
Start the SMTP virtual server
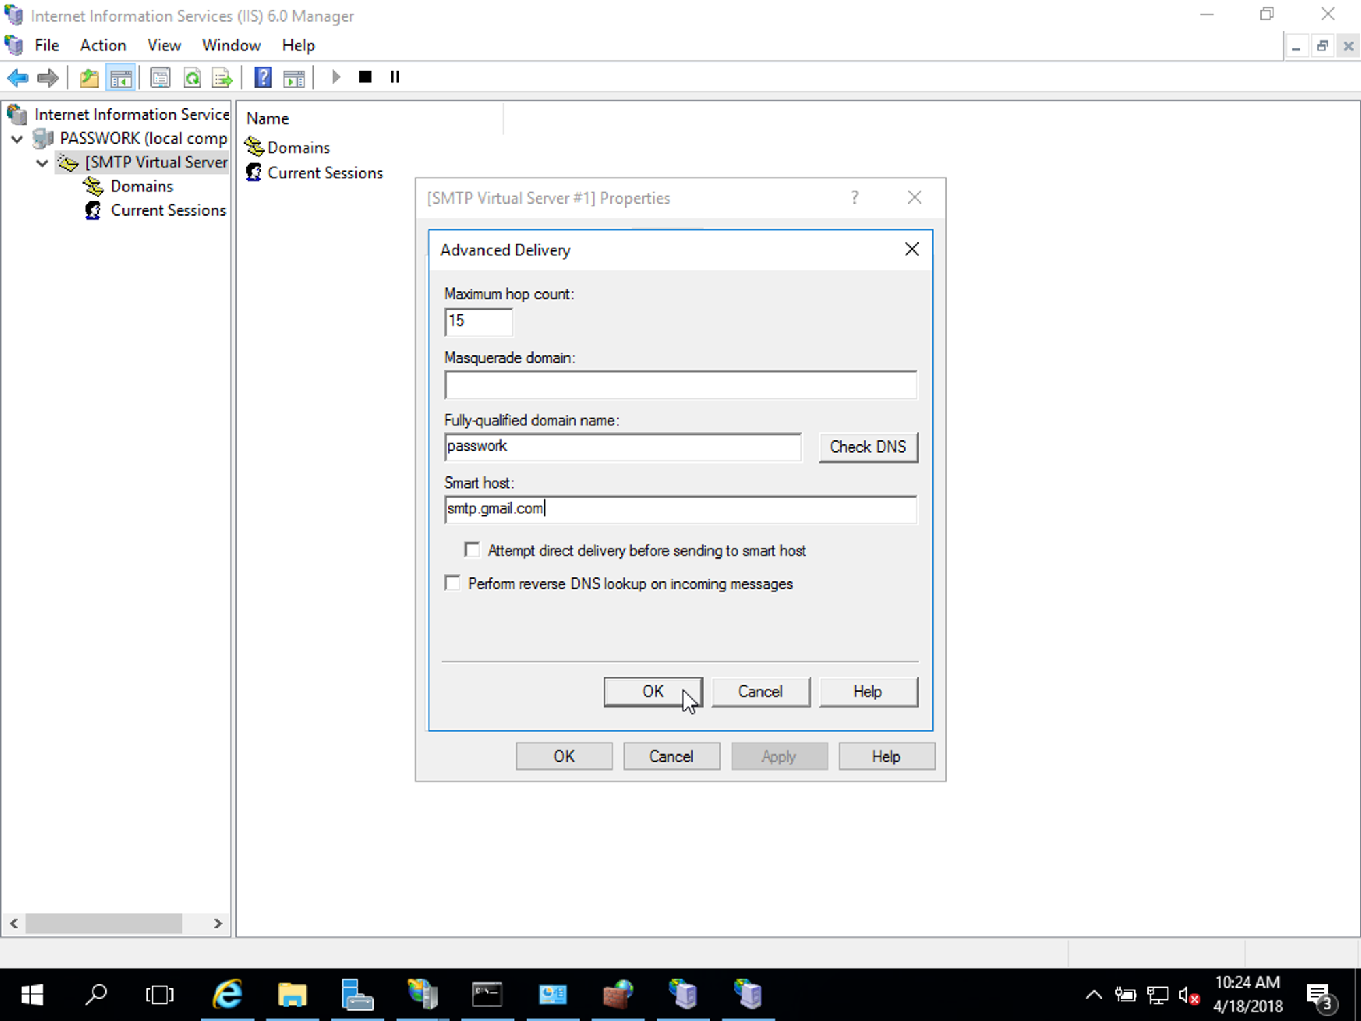pyautogui.click(x=335, y=76)
